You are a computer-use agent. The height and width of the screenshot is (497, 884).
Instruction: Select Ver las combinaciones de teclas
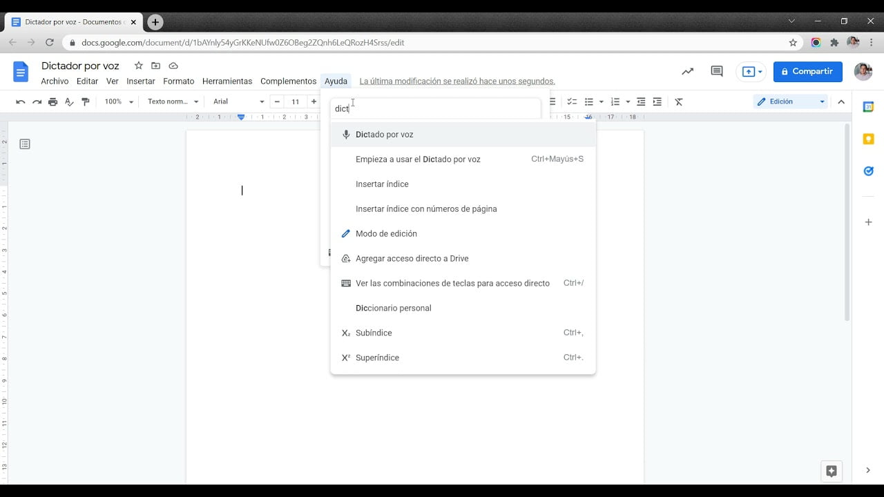coord(463,284)
